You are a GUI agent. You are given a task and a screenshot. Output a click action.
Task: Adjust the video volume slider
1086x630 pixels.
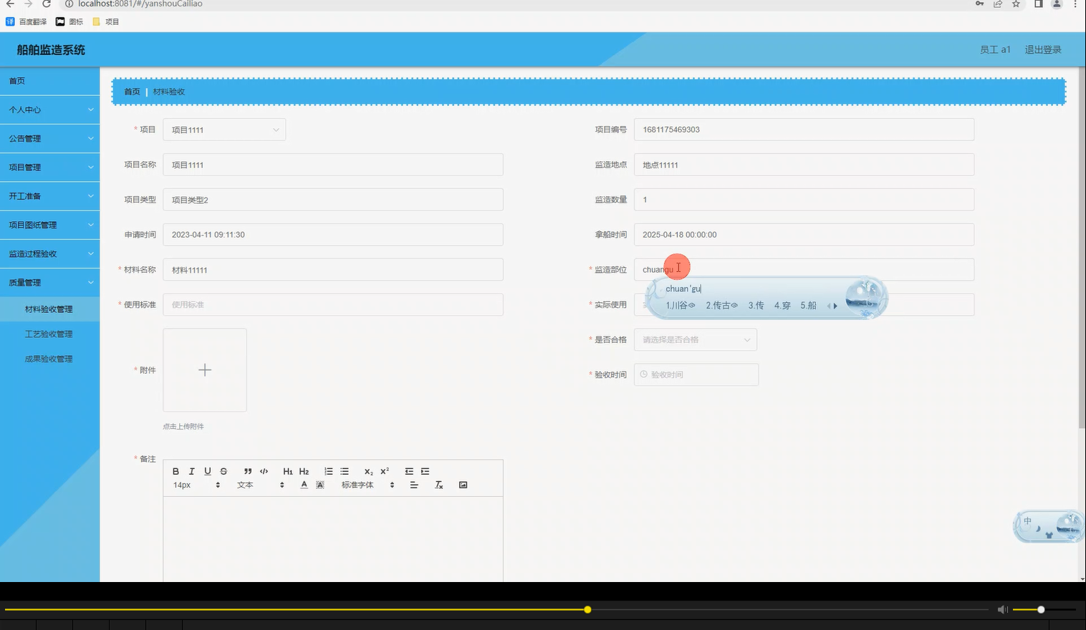[x=1044, y=610]
